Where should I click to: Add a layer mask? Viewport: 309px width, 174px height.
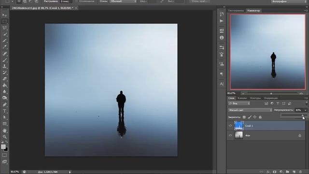pyautogui.click(x=275, y=172)
